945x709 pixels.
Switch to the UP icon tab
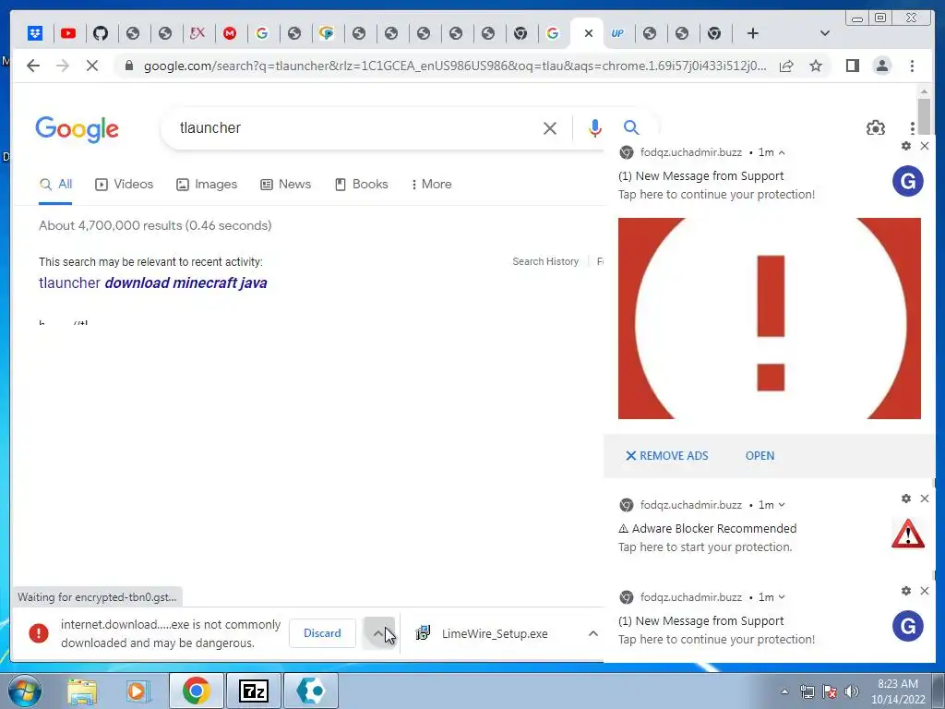(617, 33)
